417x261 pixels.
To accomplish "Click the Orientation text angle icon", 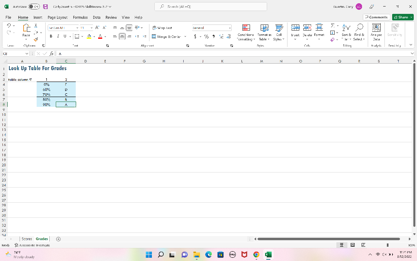I will point(137,28).
